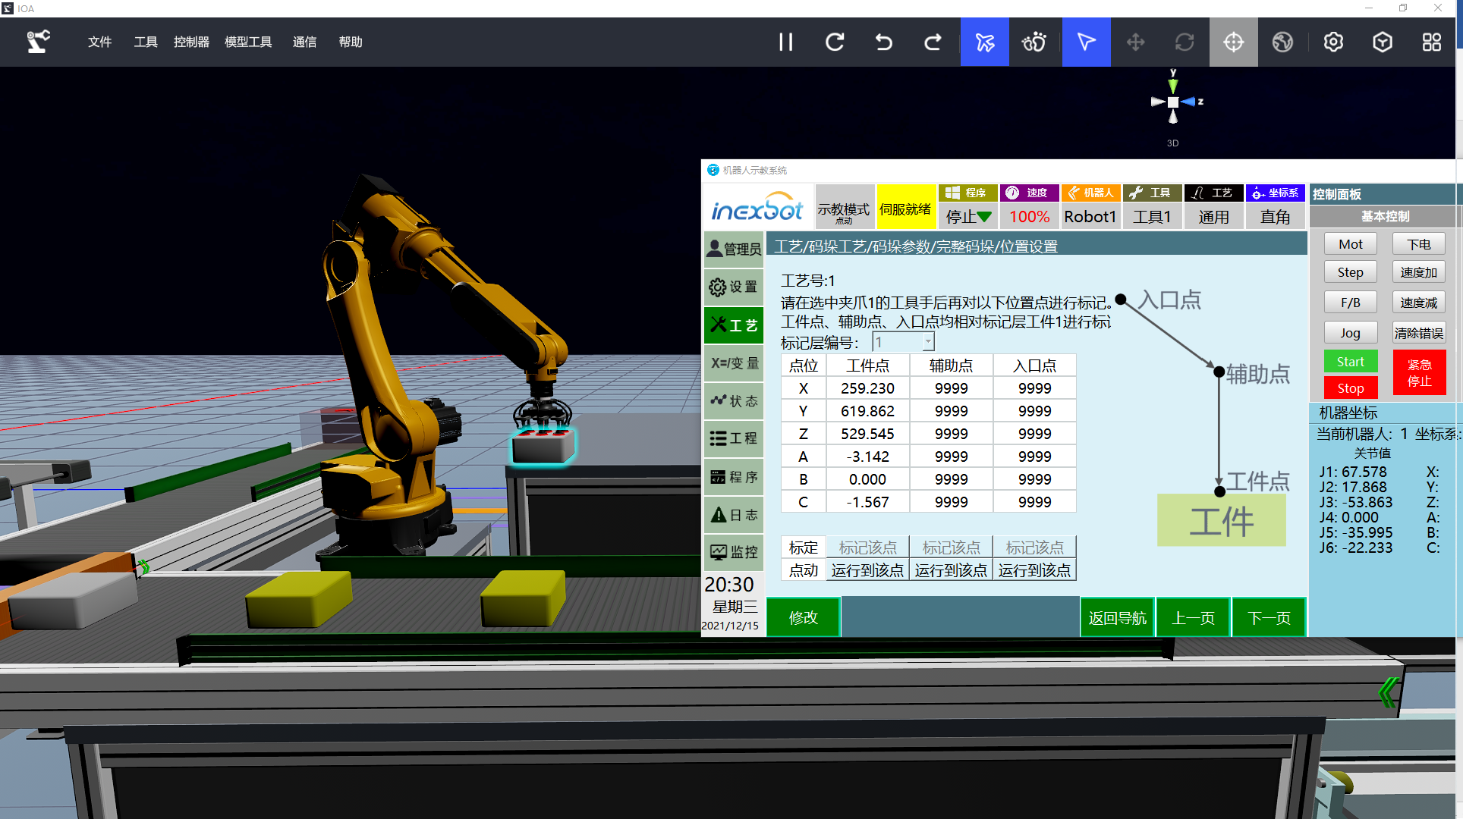
Task: Toggle the crosshair target tool
Action: pos(1233,42)
